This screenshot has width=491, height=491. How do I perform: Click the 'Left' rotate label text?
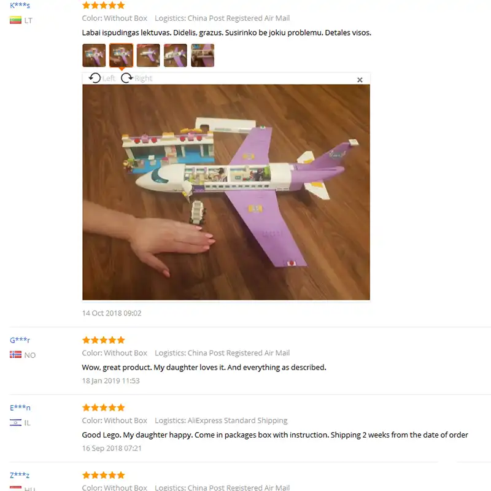point(109,79)
